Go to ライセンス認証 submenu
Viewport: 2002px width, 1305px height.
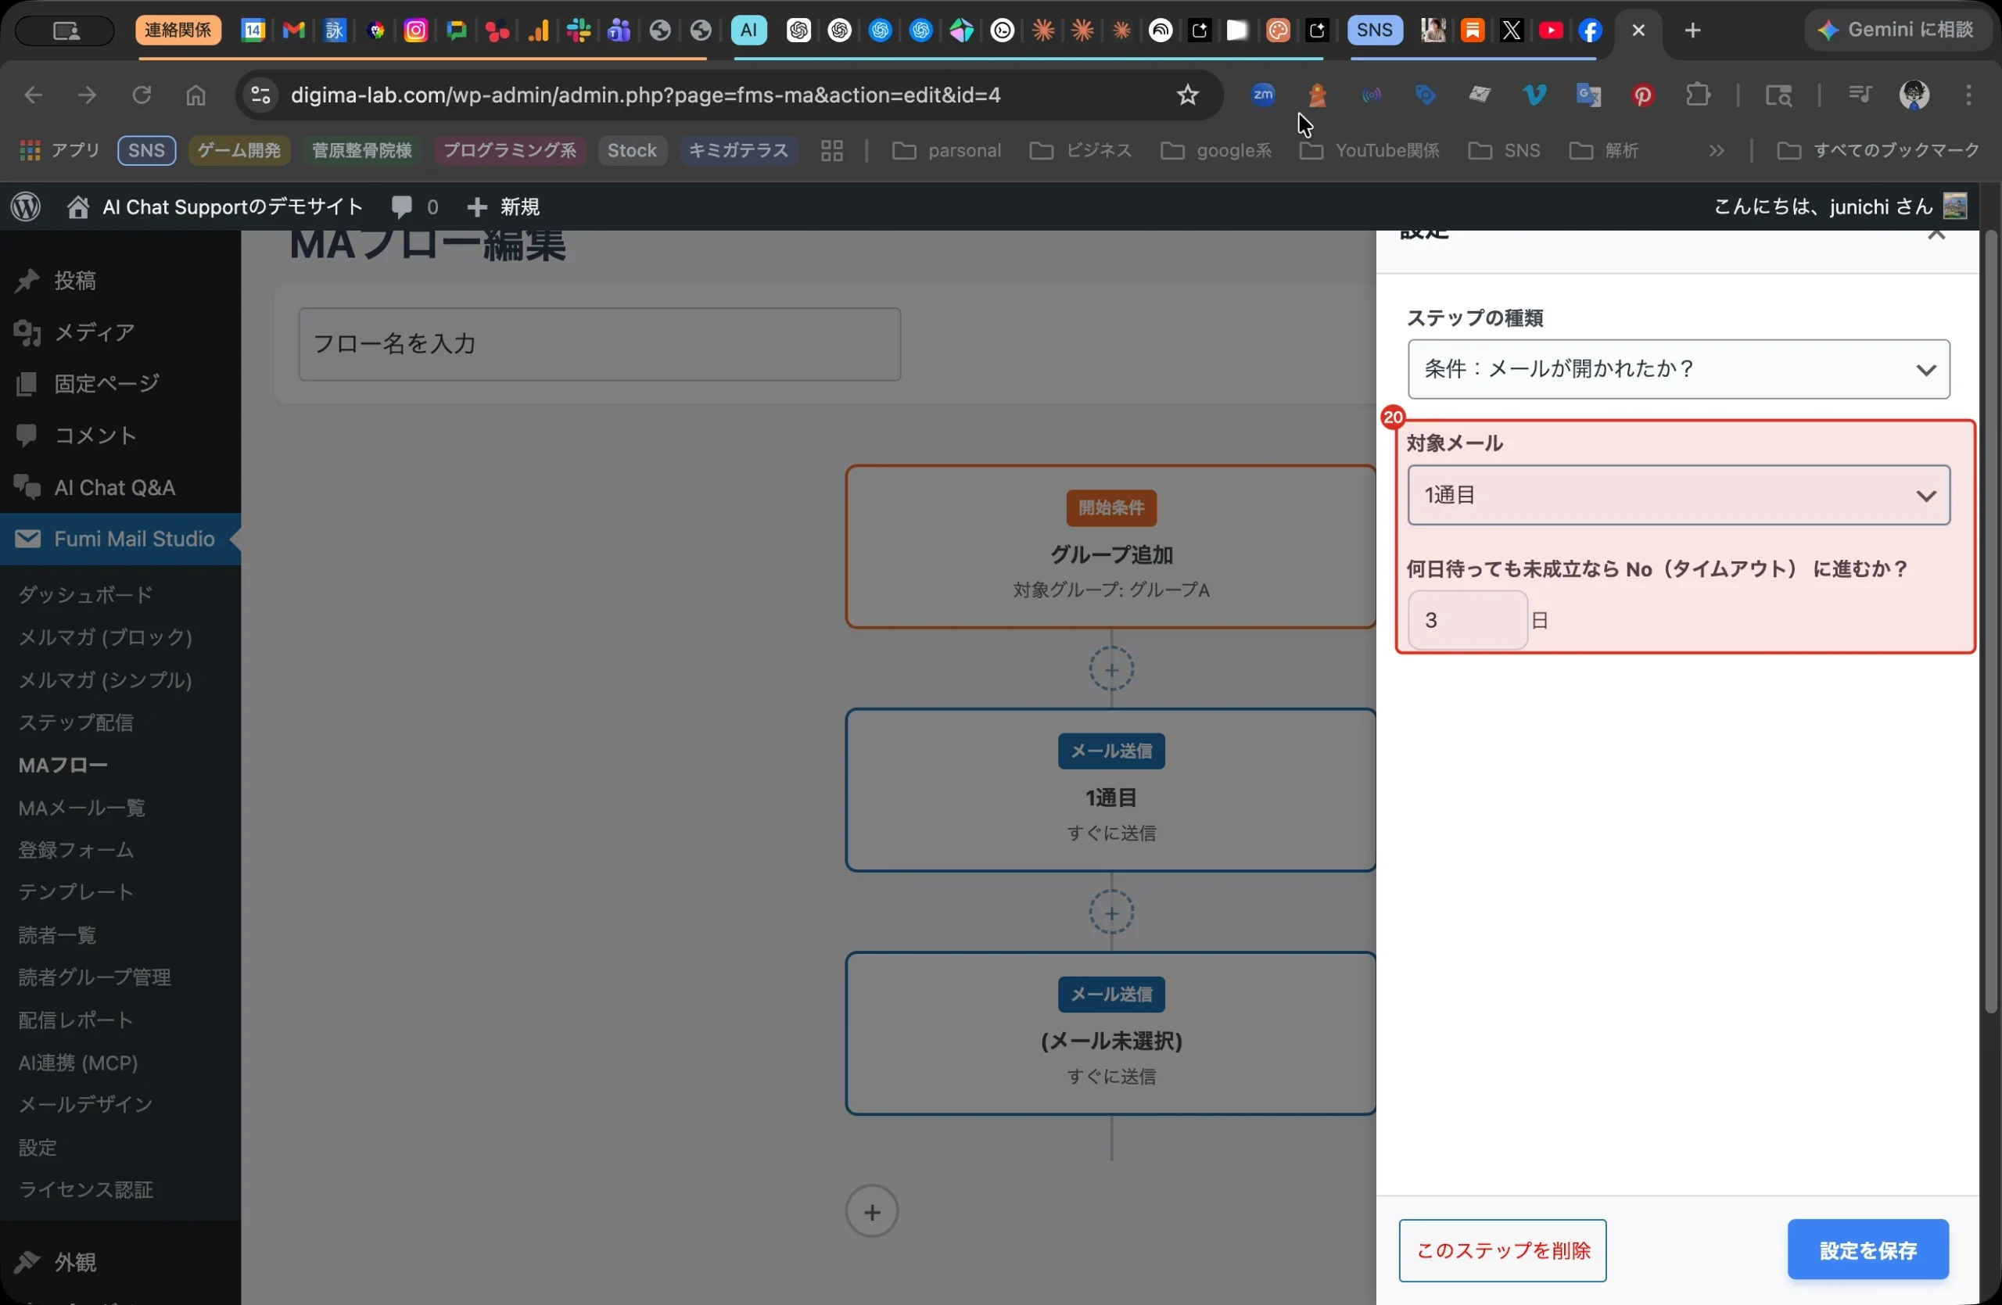point(86,1190)
